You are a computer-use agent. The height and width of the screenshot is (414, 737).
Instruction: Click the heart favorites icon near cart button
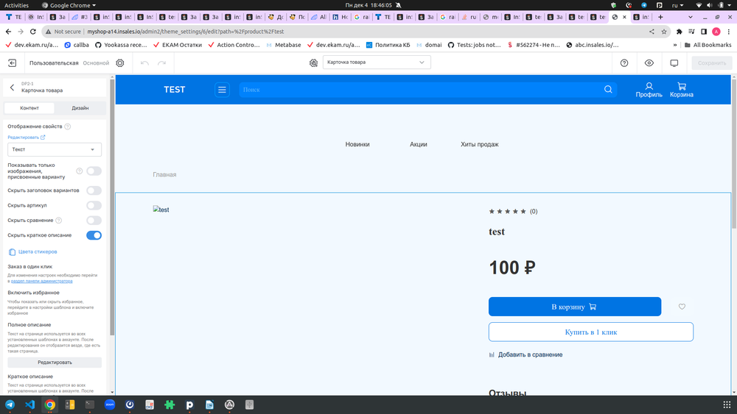[682, 307]
